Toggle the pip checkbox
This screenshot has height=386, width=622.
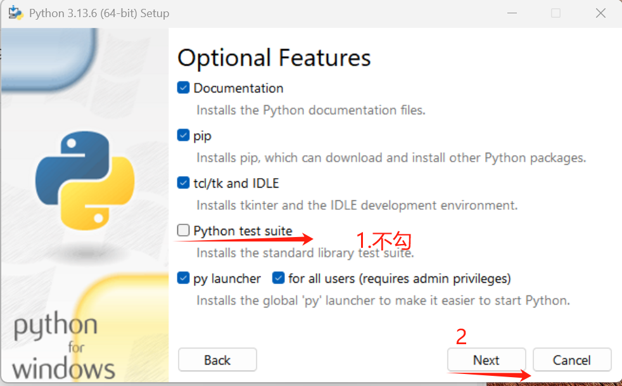[183, 135]
